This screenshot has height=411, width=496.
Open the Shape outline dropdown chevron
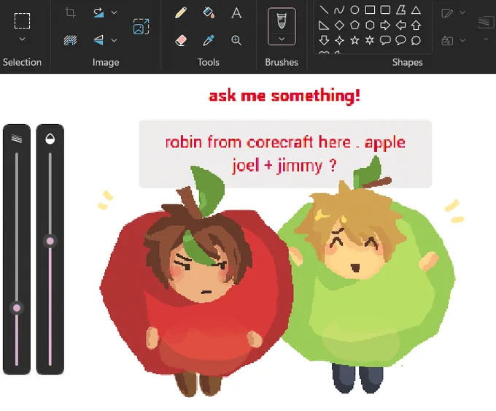point(462,12)
